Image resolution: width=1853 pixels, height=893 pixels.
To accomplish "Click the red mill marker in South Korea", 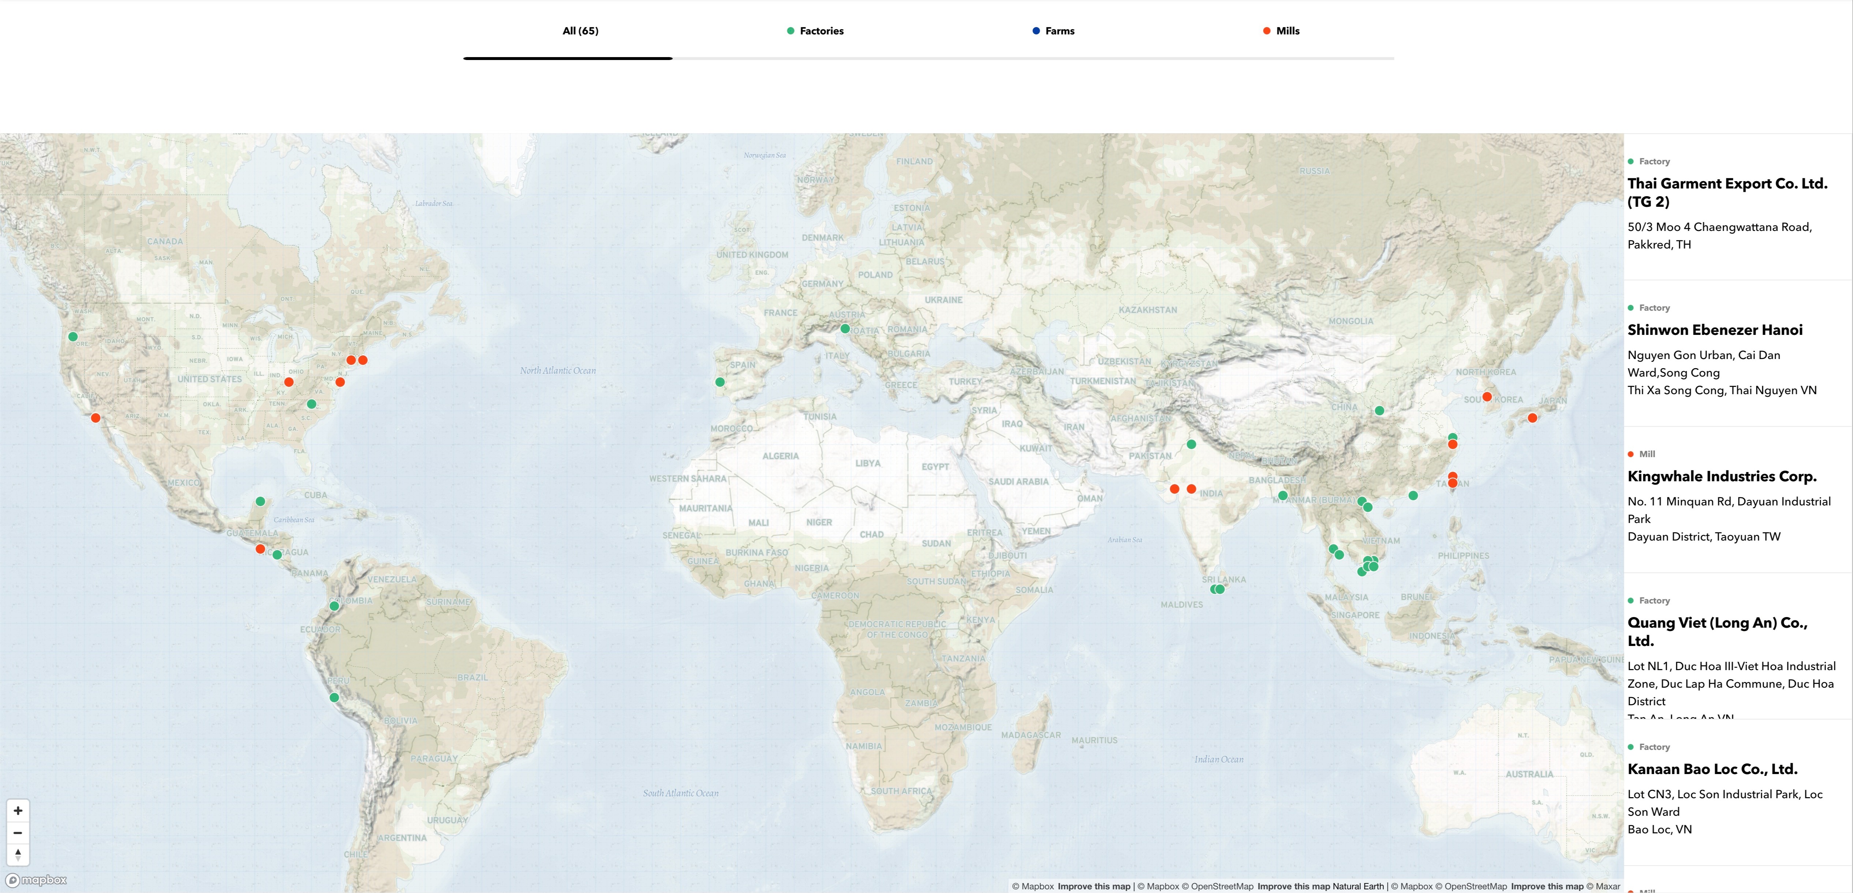I will [x=1487, y=397].
